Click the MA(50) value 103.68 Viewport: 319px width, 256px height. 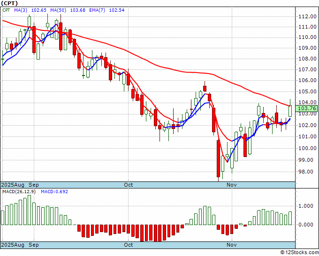(77, 10)
